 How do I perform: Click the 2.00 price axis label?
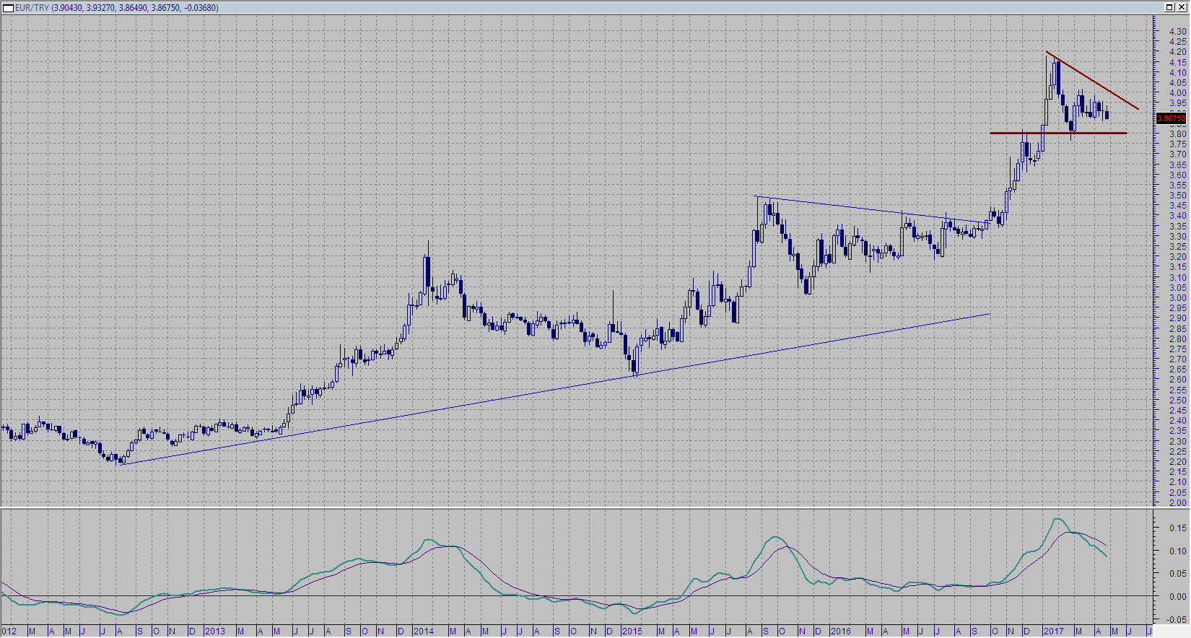point(1177,503)
